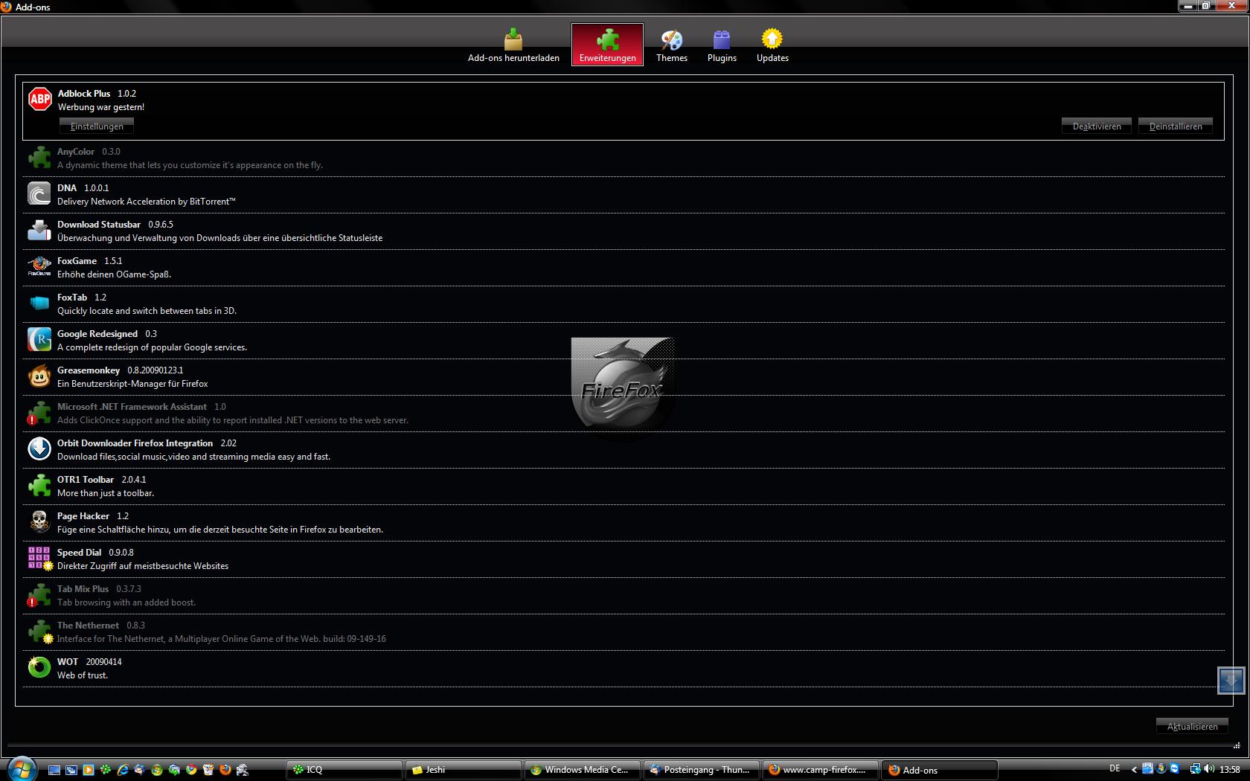
Task: Select the Greasemonkey extension name
Action: (89, 370)
